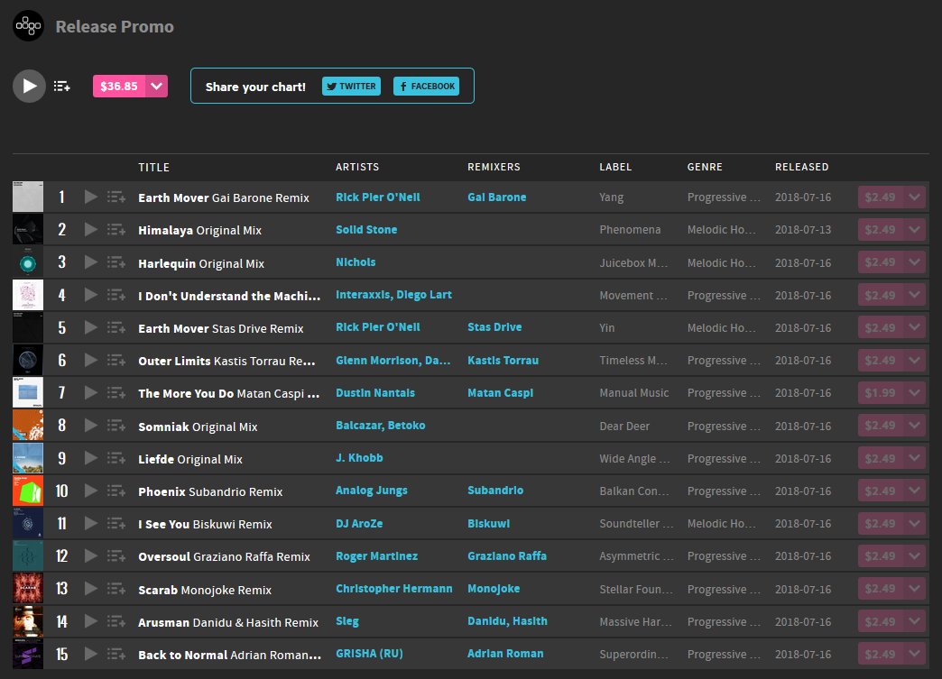942x679 pixels.
Task: Play Back to Normal Adrian Roman remix
Action: [x=91, y=654]
